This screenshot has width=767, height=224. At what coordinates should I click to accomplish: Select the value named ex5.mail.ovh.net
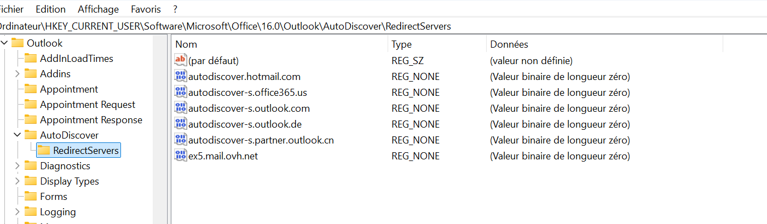coord(223,156)
